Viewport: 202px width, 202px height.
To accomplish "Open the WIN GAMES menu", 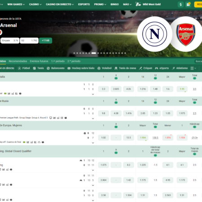I will point(16,4).
